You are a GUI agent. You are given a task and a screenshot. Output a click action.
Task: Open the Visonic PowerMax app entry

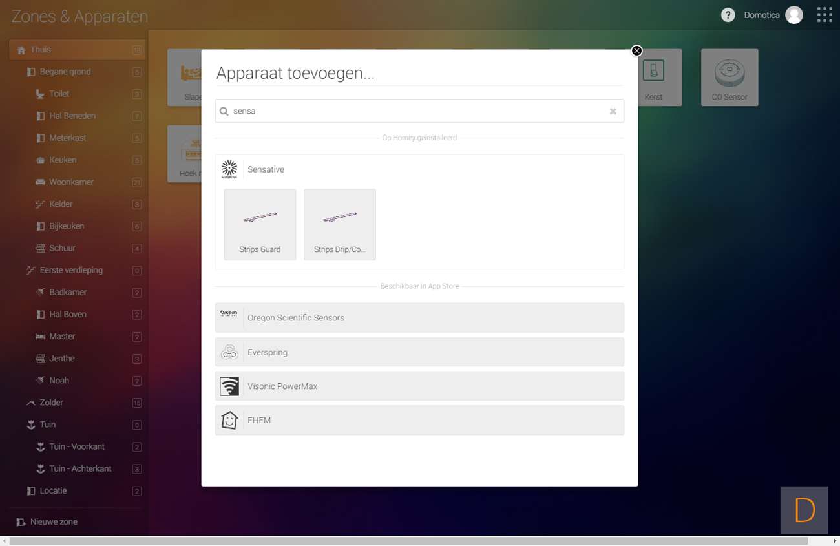419,386
